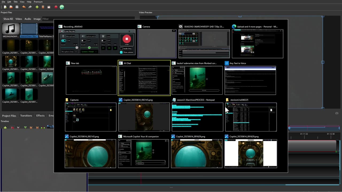Switch to the Transitions tab
342x192 pixels.
coord(26,116)
